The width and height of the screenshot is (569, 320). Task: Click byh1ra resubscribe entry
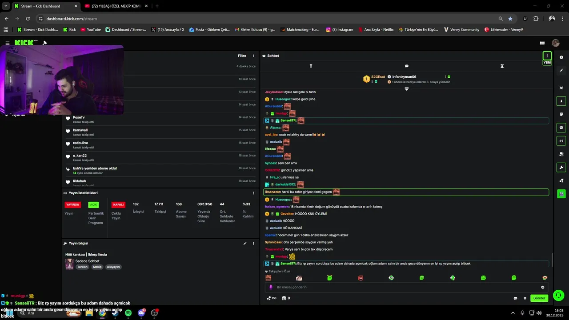coord(160,170)
